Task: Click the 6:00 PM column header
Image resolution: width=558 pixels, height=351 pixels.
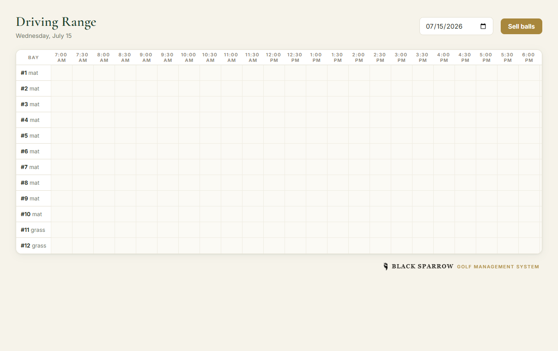Action: pyautogui.click(x=529, y=57)
